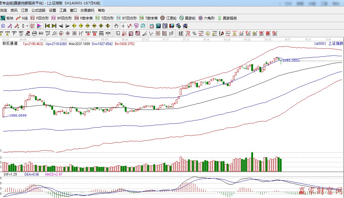The height and width of the screenshot is (198, 344).
Task: Expand the 公式选股 menu
Action: (38, 10)
